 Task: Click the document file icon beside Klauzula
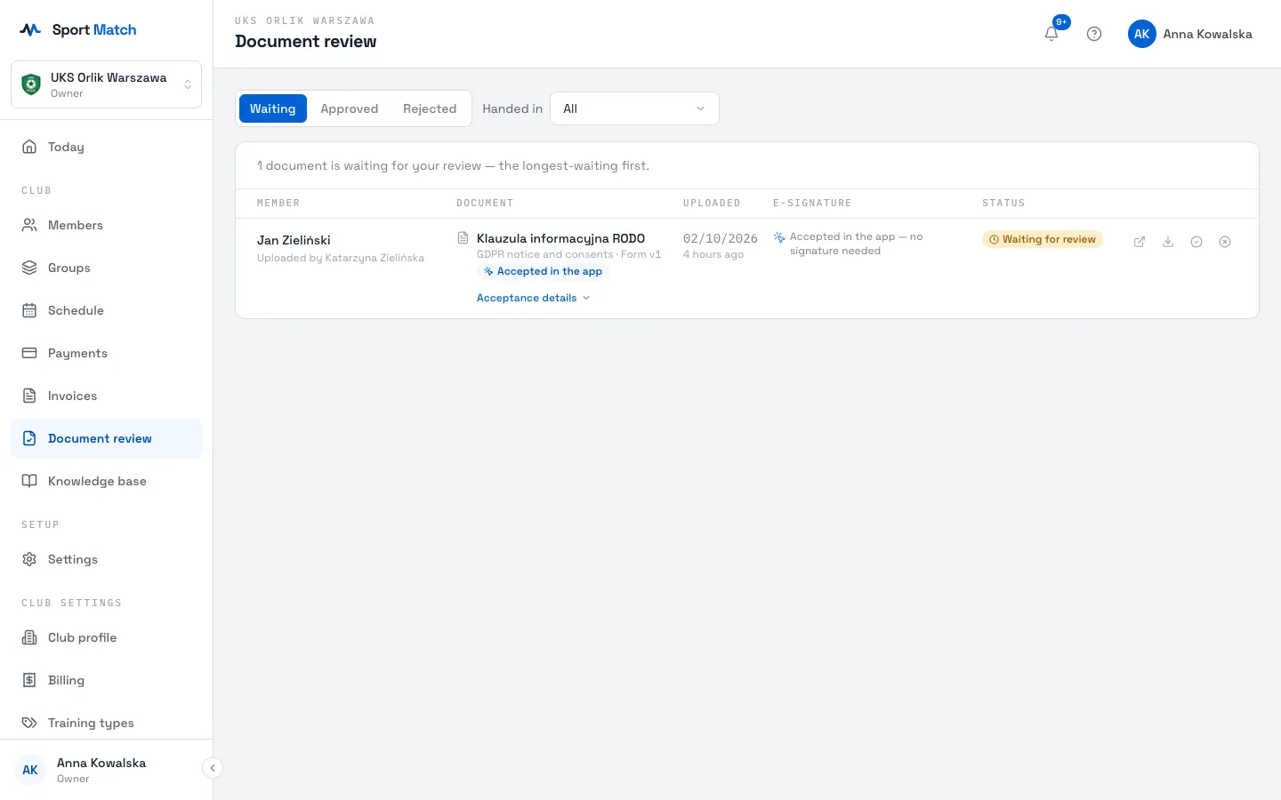(463, 238)
